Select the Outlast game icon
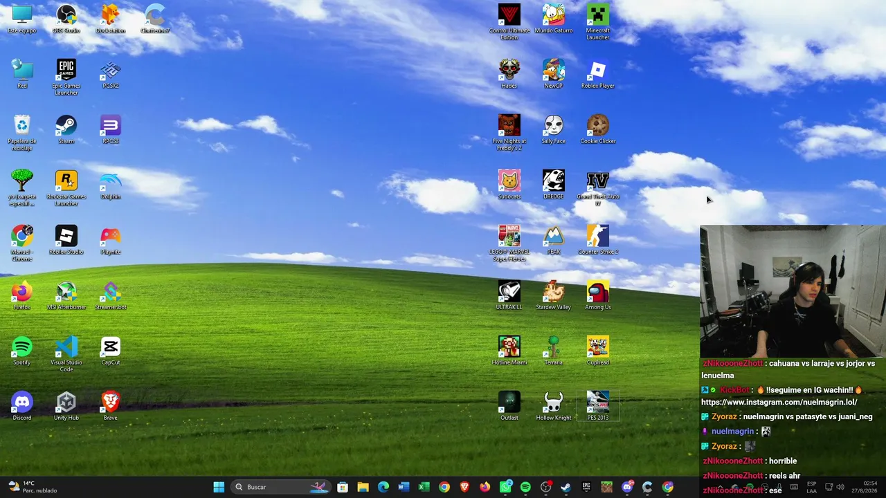The height and width of the screenshot is (498, 886). 509,406
